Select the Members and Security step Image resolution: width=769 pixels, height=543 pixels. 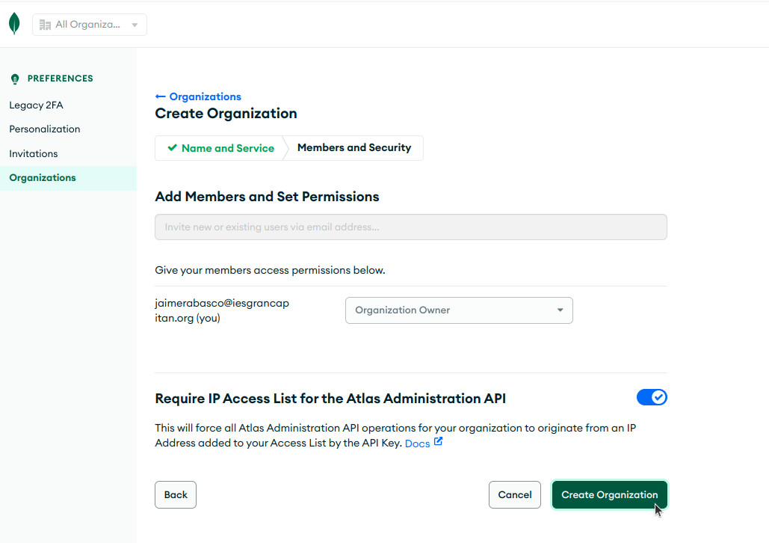(x=354, y=148)
